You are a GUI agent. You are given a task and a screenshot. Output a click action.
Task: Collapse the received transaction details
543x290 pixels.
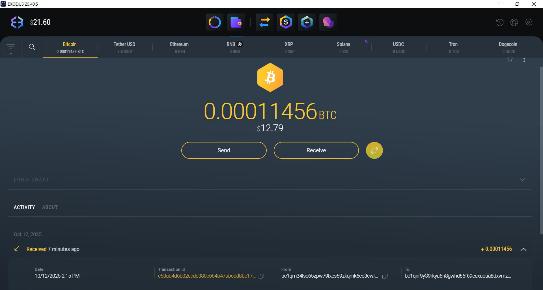pos(524,249)
